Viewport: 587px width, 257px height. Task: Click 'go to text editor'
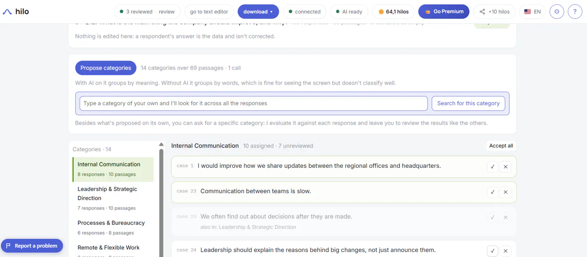(x=209, y=12)
